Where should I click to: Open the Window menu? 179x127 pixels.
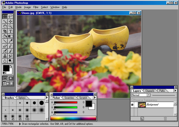(55, 7)
